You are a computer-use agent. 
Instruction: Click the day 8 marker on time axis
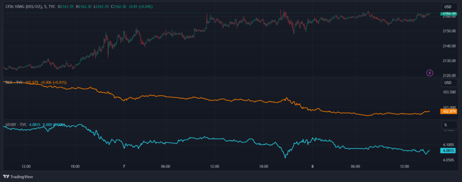[x=312, y=166]
